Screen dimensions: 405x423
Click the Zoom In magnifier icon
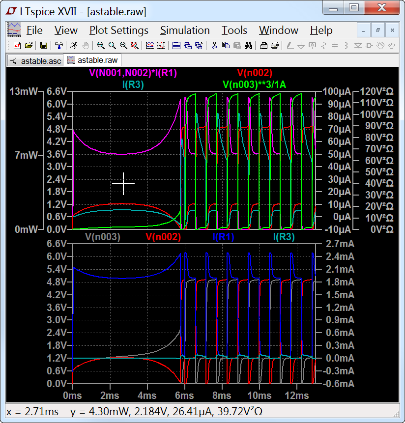coord(101,46)
